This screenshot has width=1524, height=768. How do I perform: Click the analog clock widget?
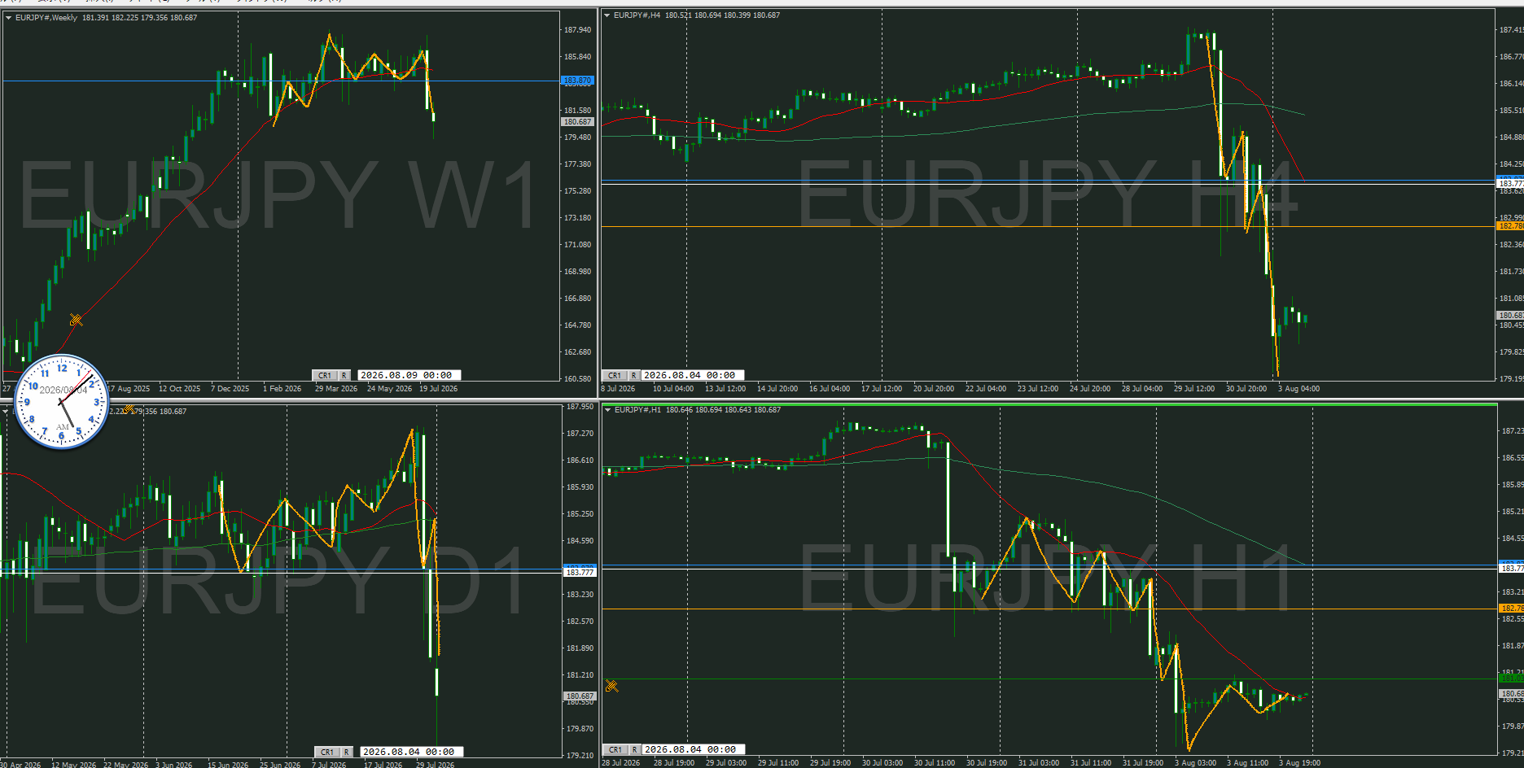coord(62,400)
